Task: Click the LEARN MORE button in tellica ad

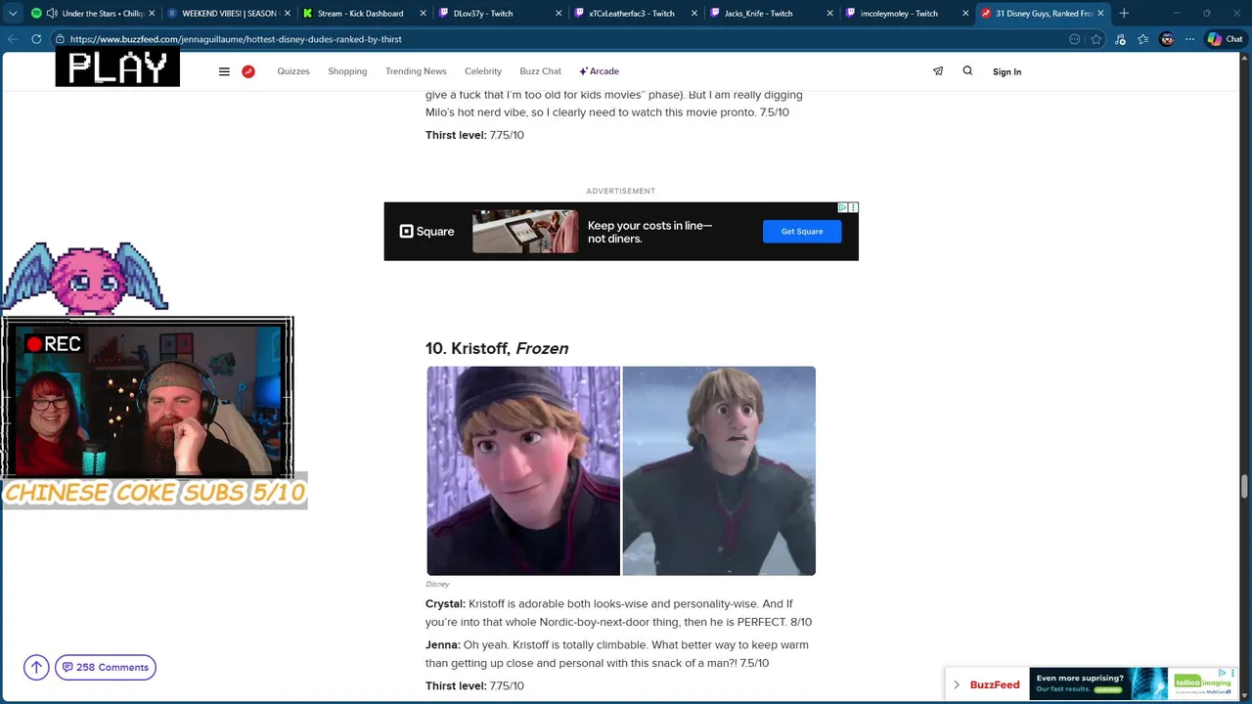Action: tap(1108, 690)
